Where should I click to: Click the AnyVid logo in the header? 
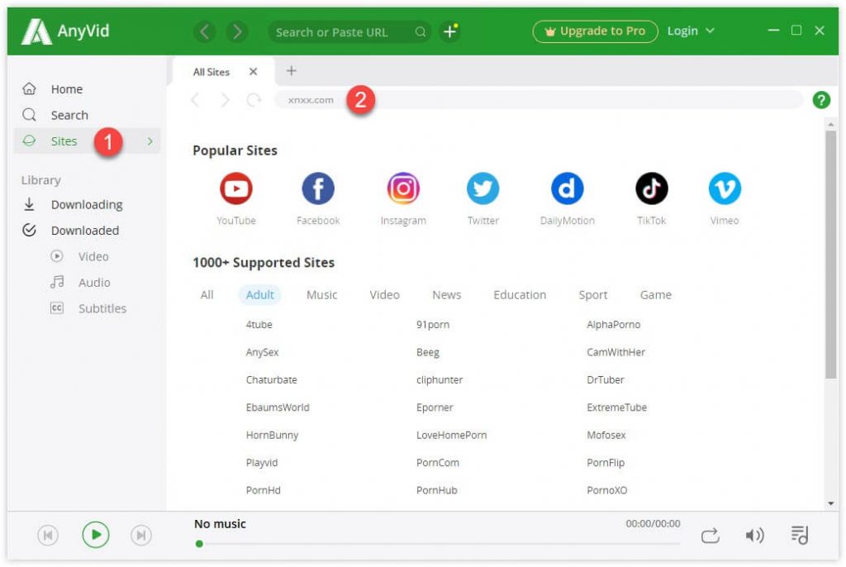[64, 31]
